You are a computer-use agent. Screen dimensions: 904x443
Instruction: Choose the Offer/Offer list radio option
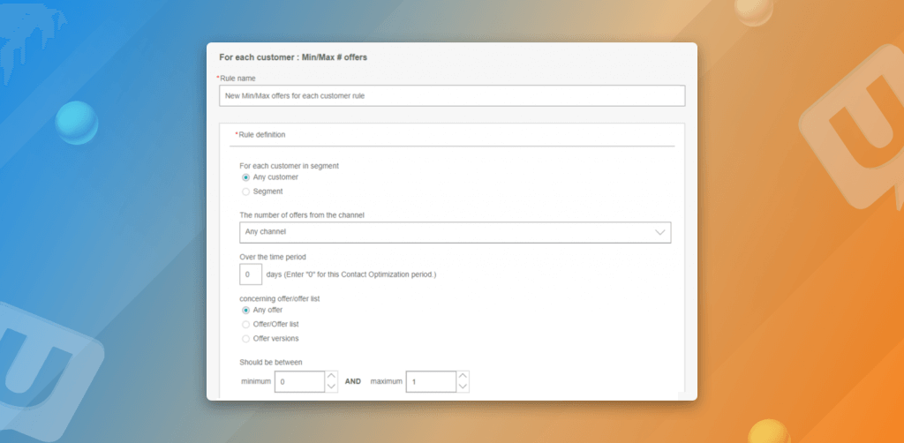click(x=246, y=324)
